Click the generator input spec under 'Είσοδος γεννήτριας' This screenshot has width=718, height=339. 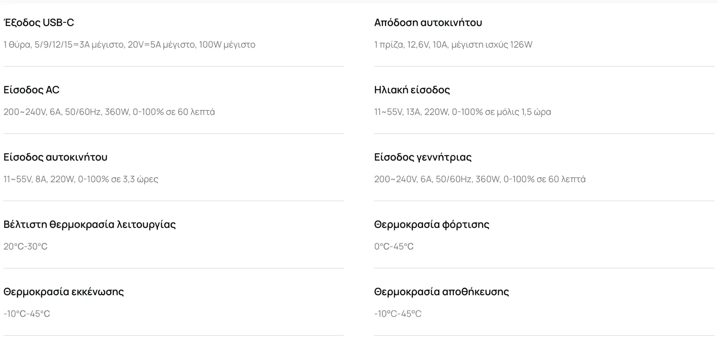pos(480,179)
